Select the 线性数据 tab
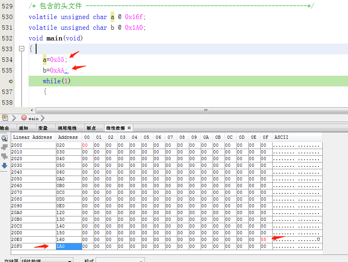Screen dimensions: 348x262 pyautogui.click(x=115, y=128)
